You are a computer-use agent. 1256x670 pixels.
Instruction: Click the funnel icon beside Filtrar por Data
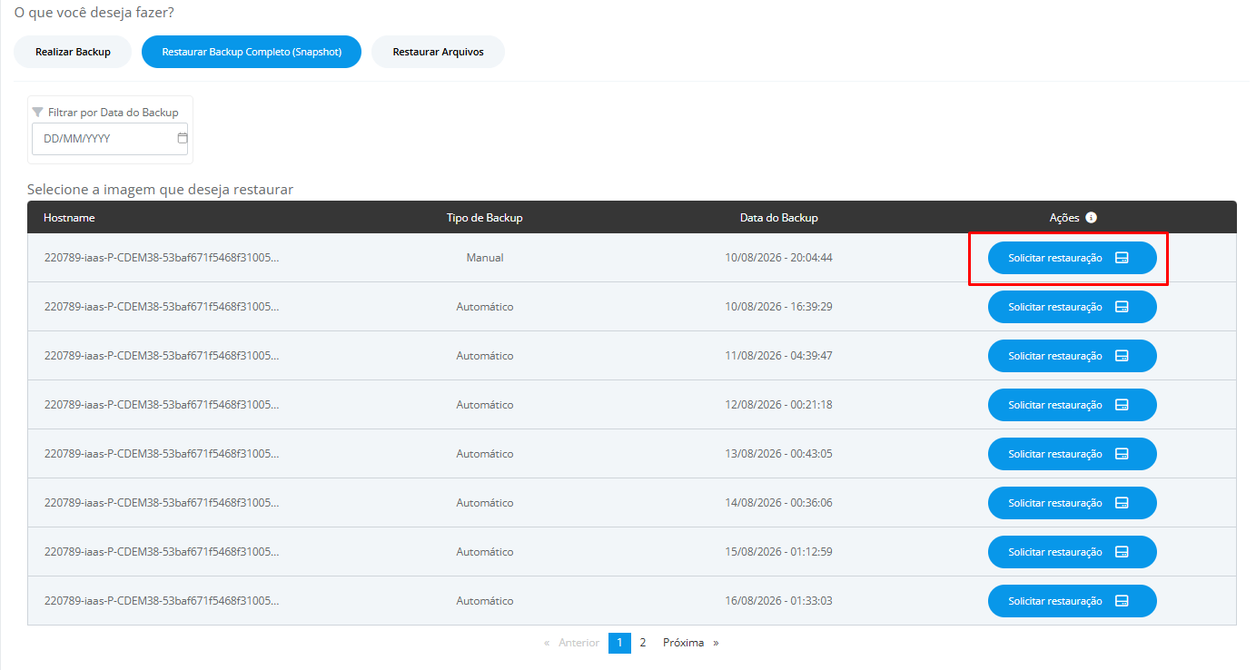37,112
